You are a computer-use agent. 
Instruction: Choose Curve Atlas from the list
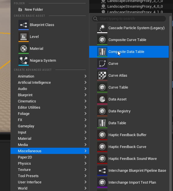129,76
